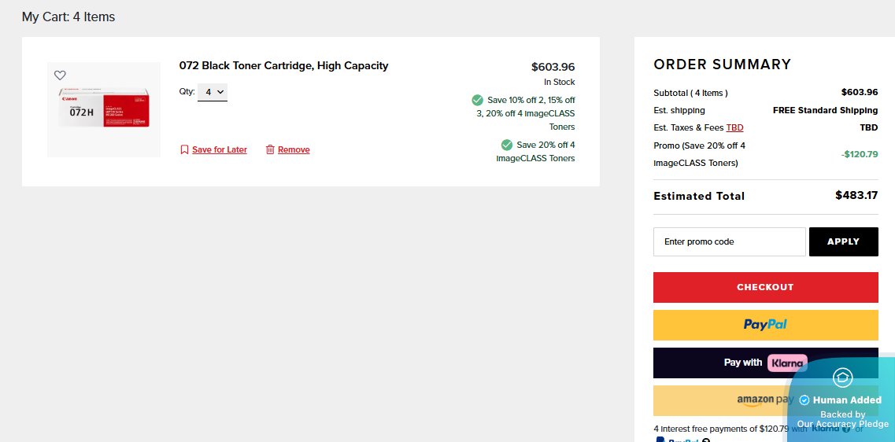Click the trash can icon beside Remove

pyautogui.click(x=270, y=149)
